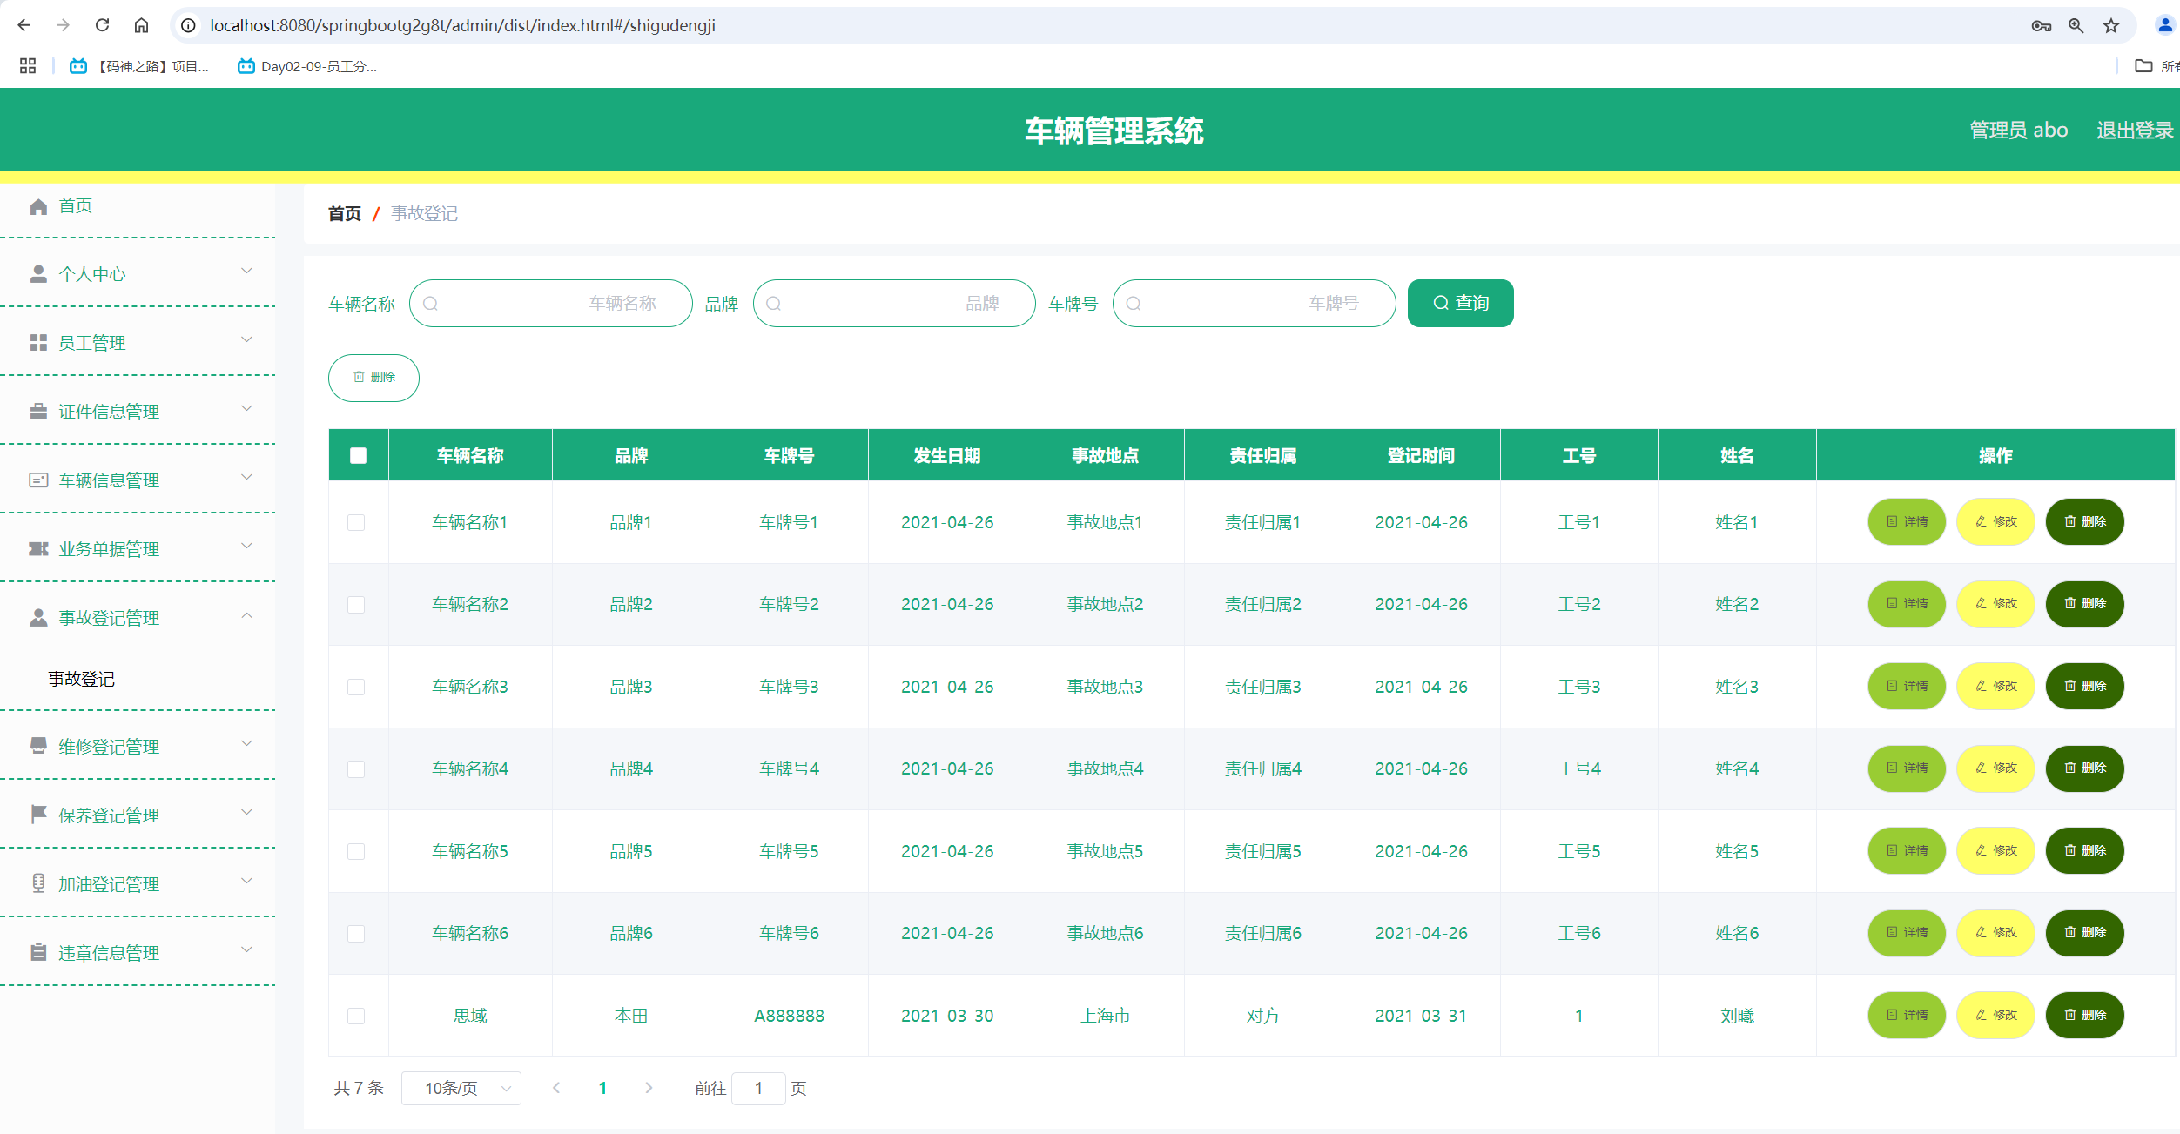The image size is (2180, 1134).
Task: Toggle the select-all checkbox in table header
Action: click(357, 454)
